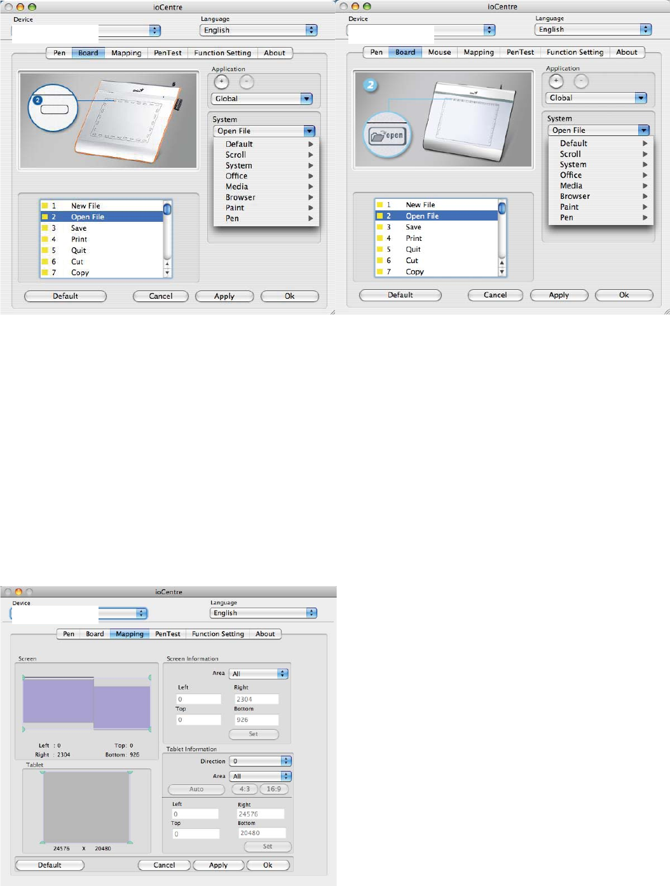Click Auto button in Tablet Information
Screen dimensions: 670x886
[x=196, y=789]
